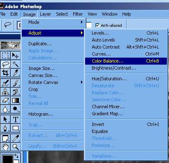This screenshot has height=163, width=169.
Task: Open the Filter menu
Action: [x=78, y=14]
